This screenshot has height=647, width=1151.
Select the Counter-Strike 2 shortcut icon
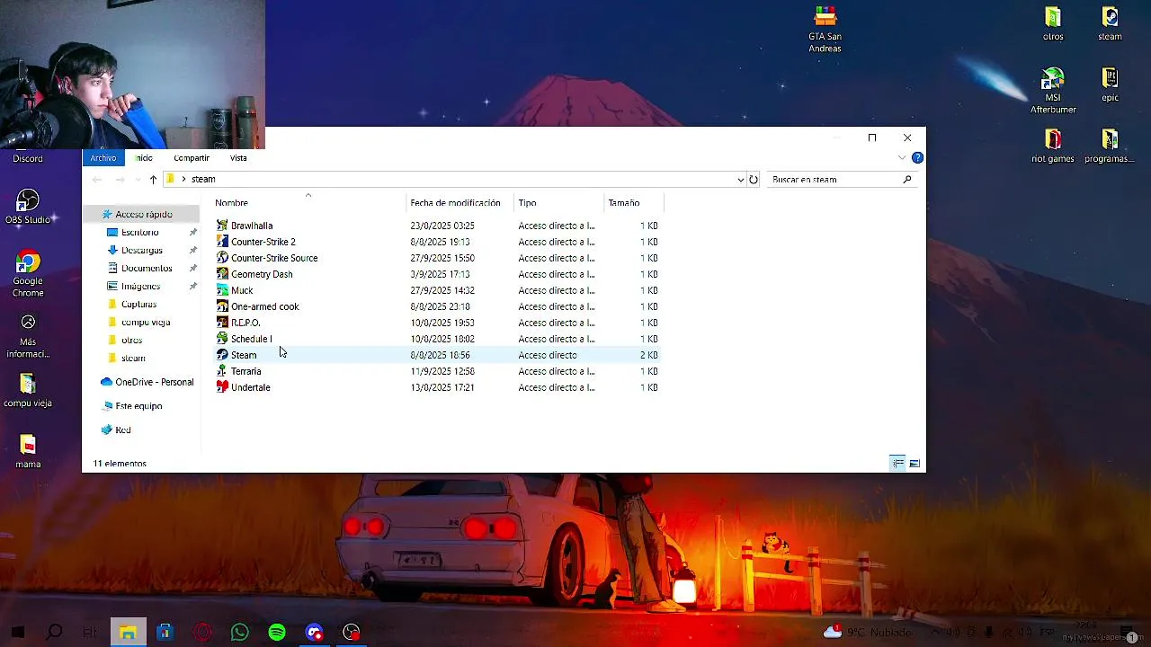click(222, 242)
